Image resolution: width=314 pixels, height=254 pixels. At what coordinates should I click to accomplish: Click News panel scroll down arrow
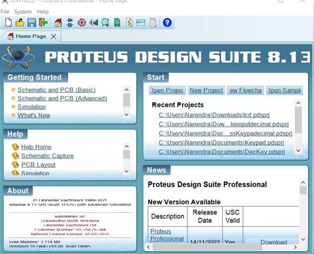coord(303,239)
